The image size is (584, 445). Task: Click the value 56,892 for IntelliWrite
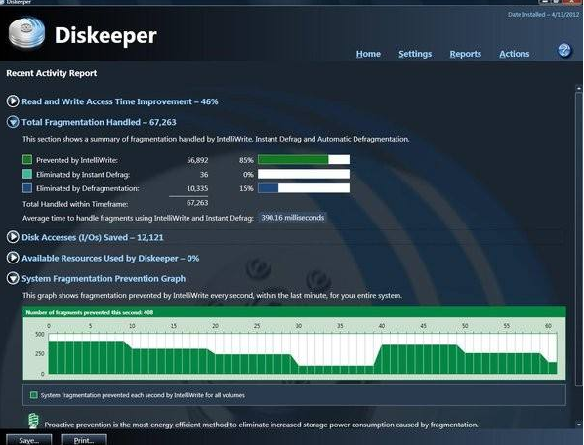197,160
